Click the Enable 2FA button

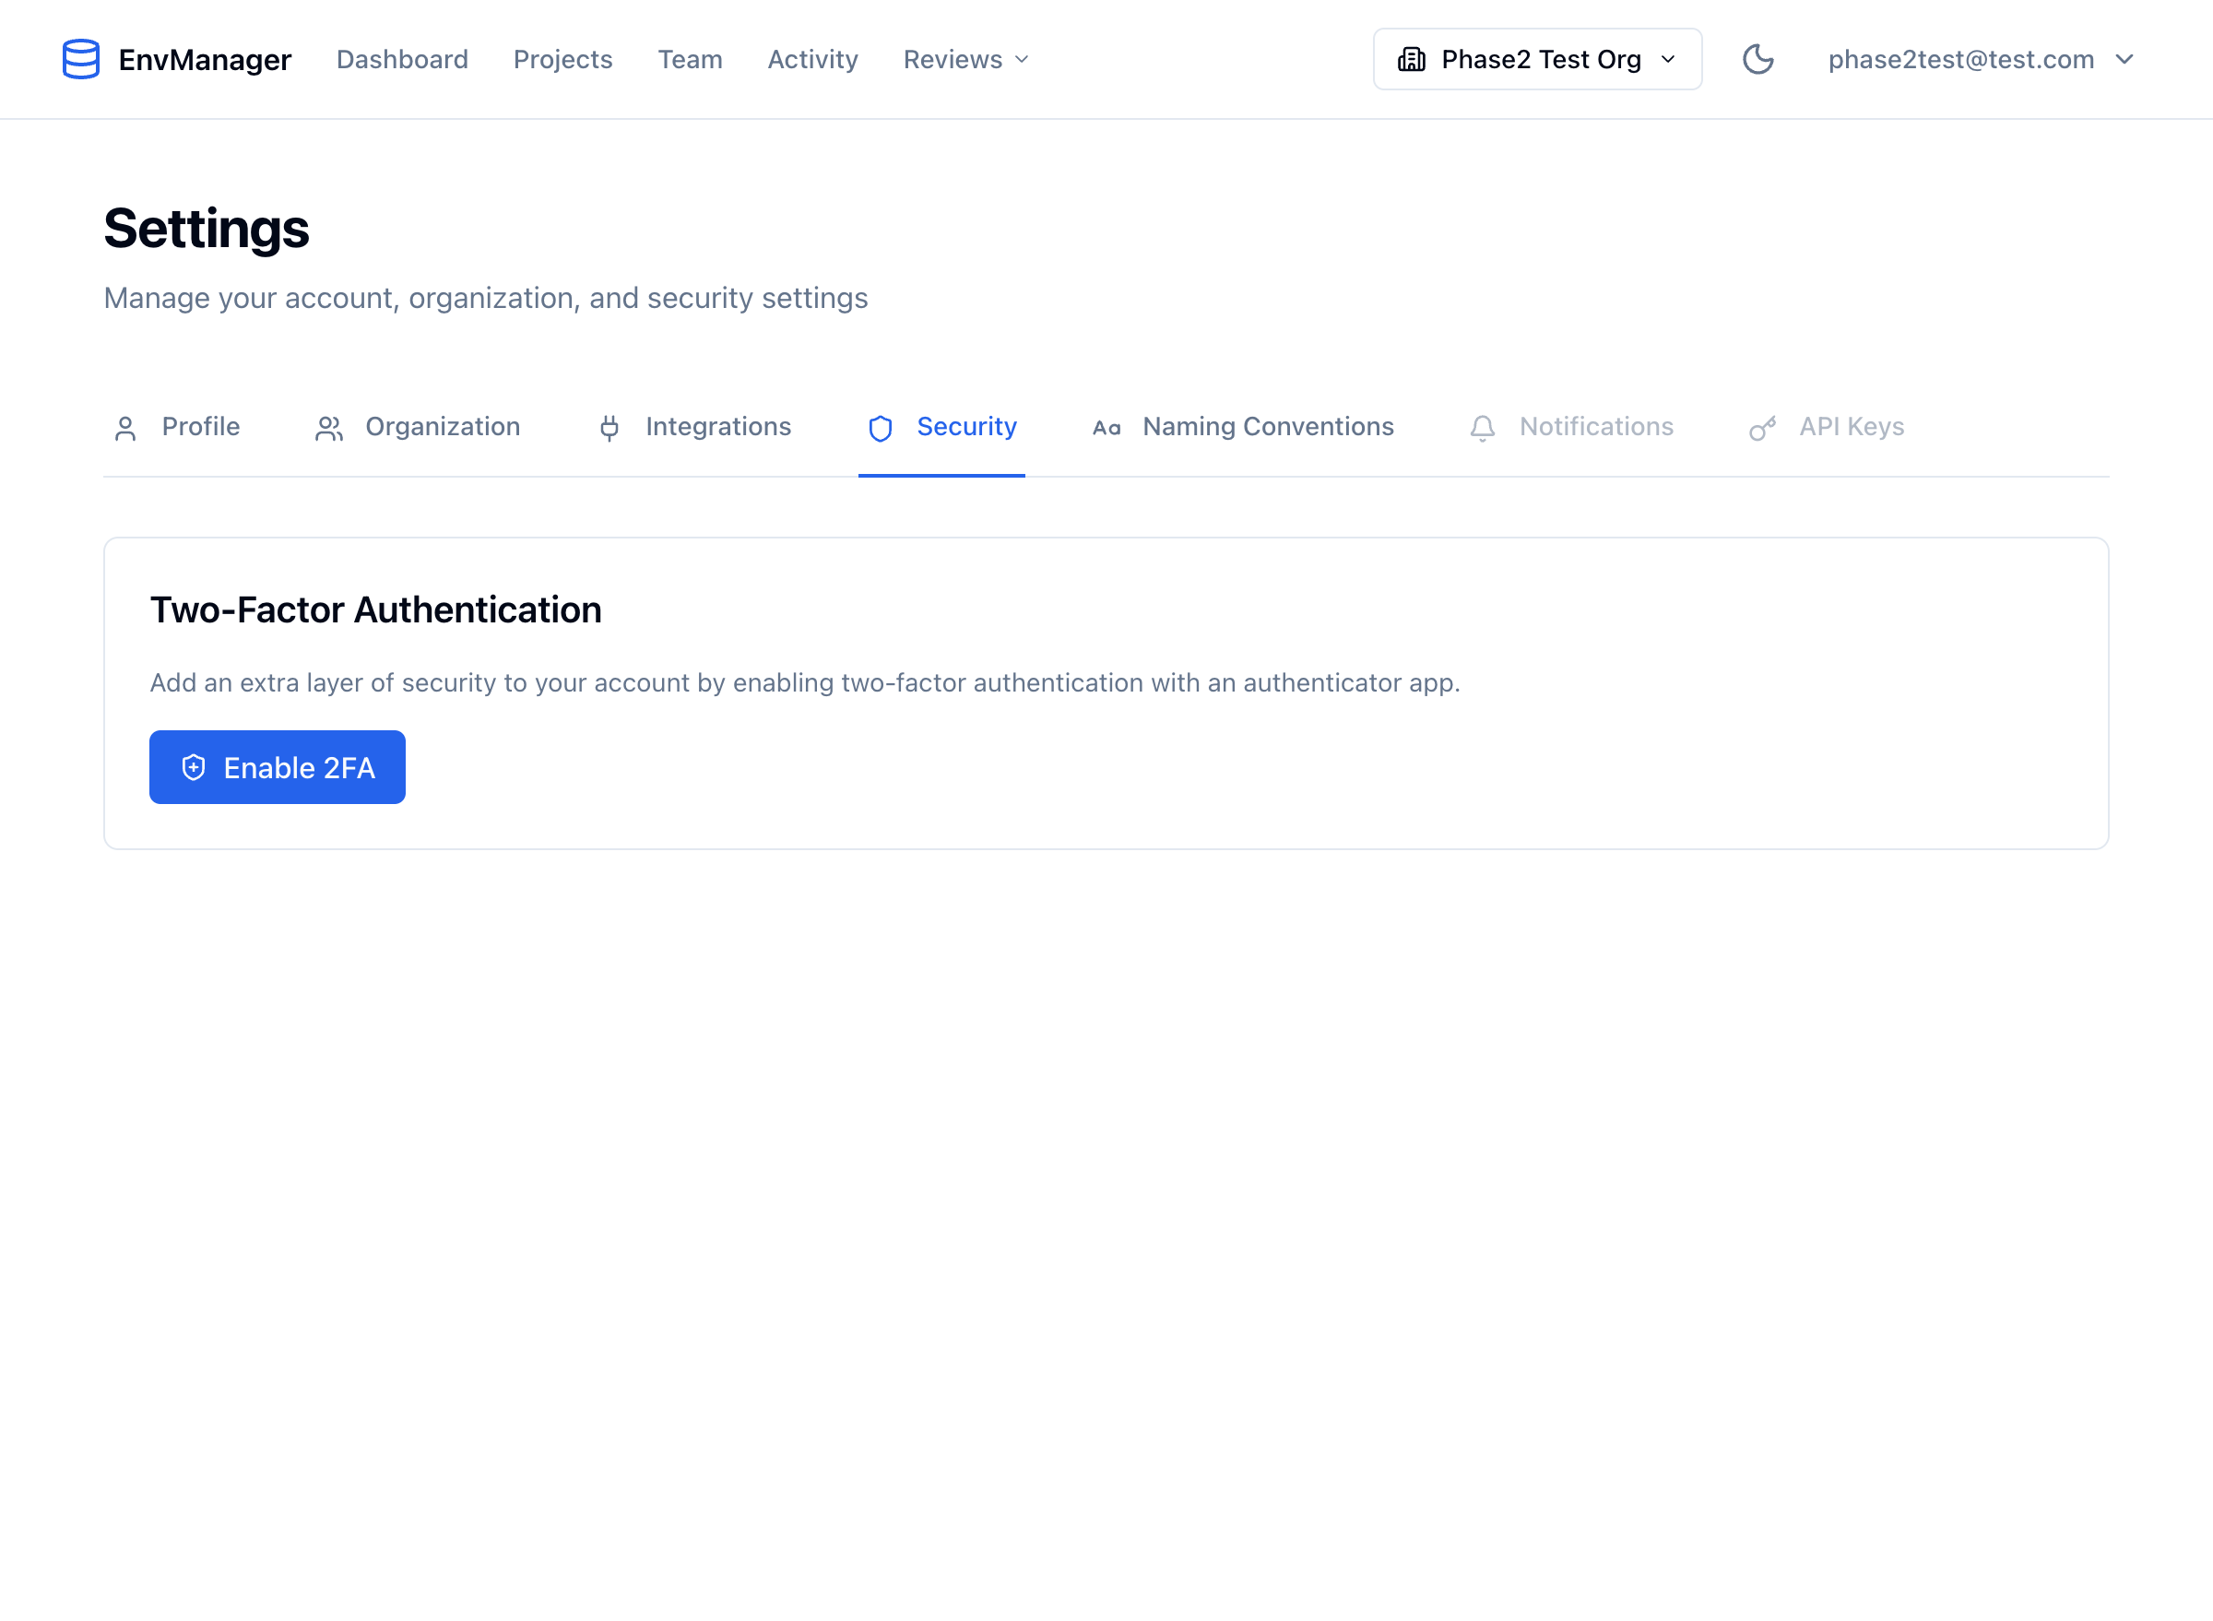pyautogui.click(x=277, y=766)
